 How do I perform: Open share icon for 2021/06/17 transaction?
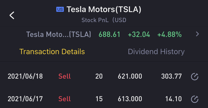[x=195, y=99]
